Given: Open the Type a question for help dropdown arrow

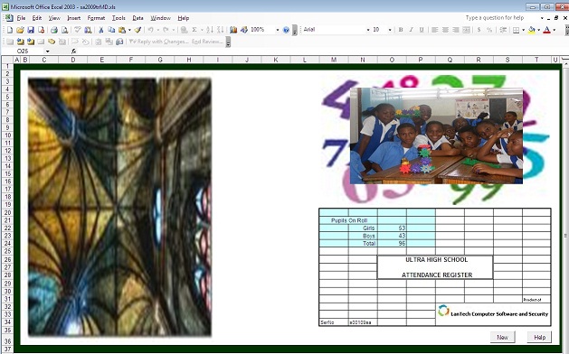Looking at the screenshot, I should click(x=542, y=18).
